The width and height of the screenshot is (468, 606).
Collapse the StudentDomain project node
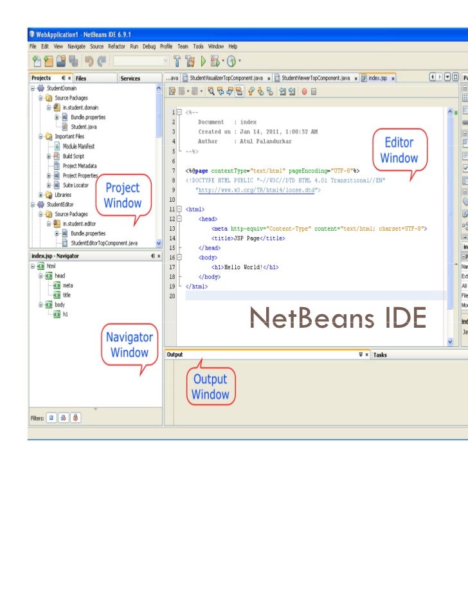(33, 89)
